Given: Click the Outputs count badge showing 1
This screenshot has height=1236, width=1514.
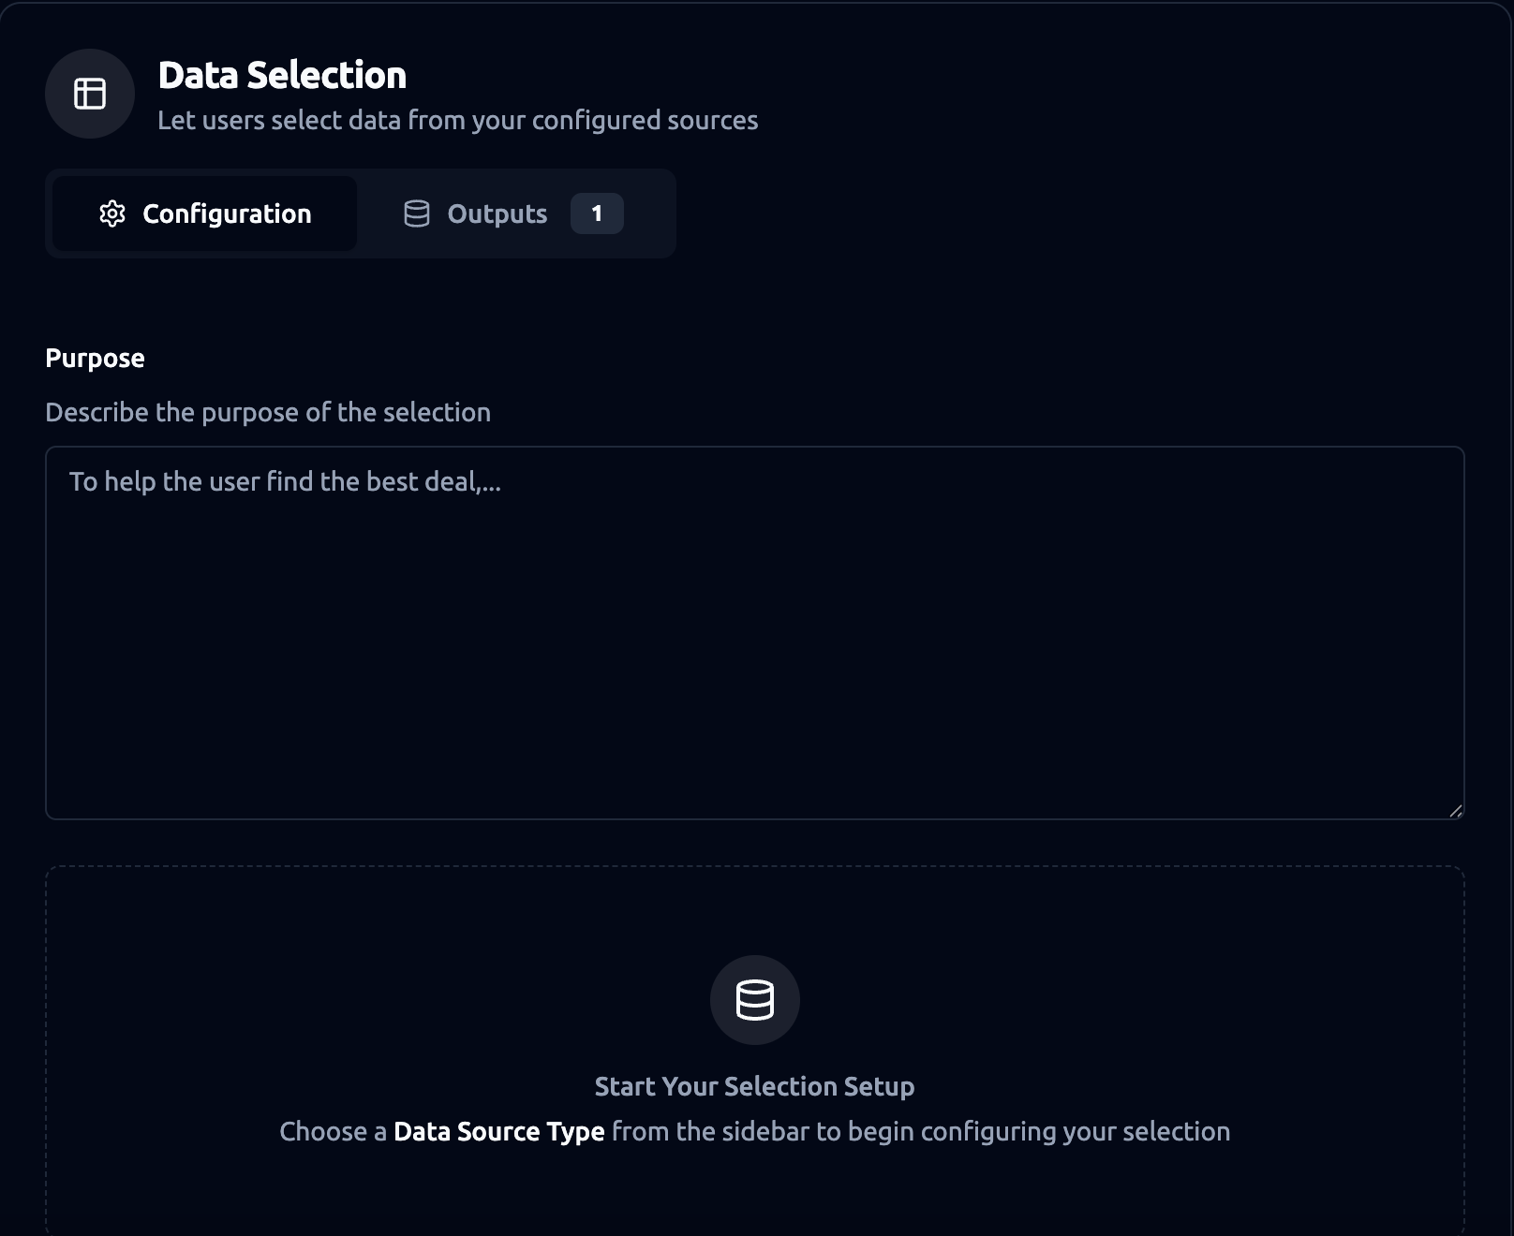Looking at the screenshot, I should click(x=597, y=213).
